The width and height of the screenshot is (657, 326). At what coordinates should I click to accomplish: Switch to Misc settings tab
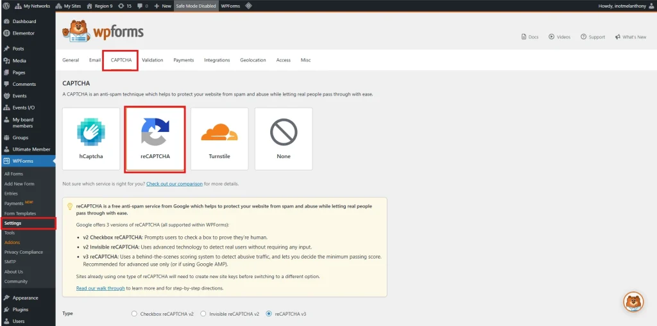click(305, 60)
